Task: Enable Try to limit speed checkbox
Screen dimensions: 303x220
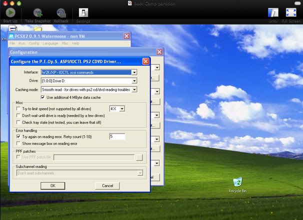Action: [x=18, y=109]
